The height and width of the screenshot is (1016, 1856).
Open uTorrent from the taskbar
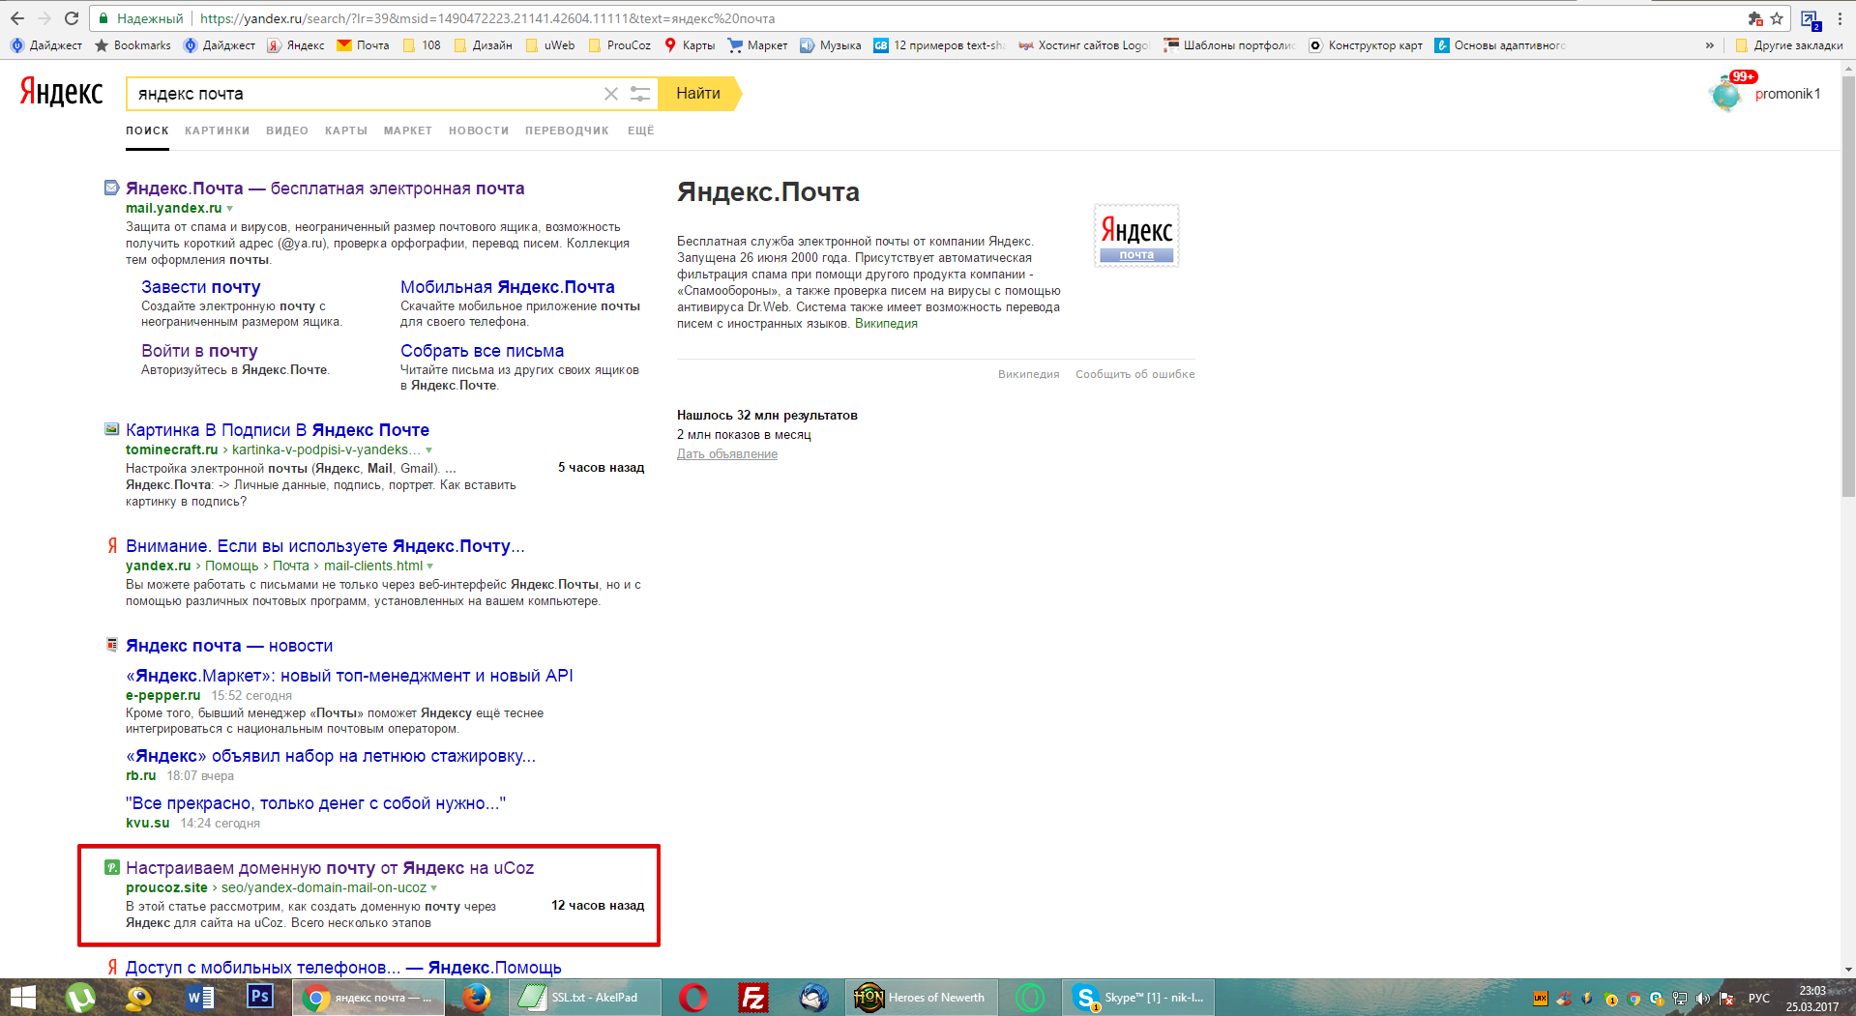click(x=80, y=998)
